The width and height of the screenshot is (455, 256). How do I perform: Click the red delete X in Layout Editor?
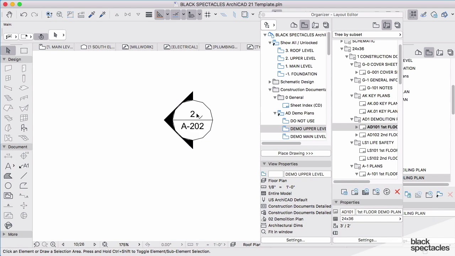(397, 192)
